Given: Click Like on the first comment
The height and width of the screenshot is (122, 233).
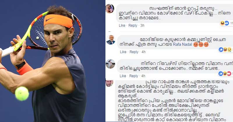Looking at the screenshot, I should (x=122, y=26).
